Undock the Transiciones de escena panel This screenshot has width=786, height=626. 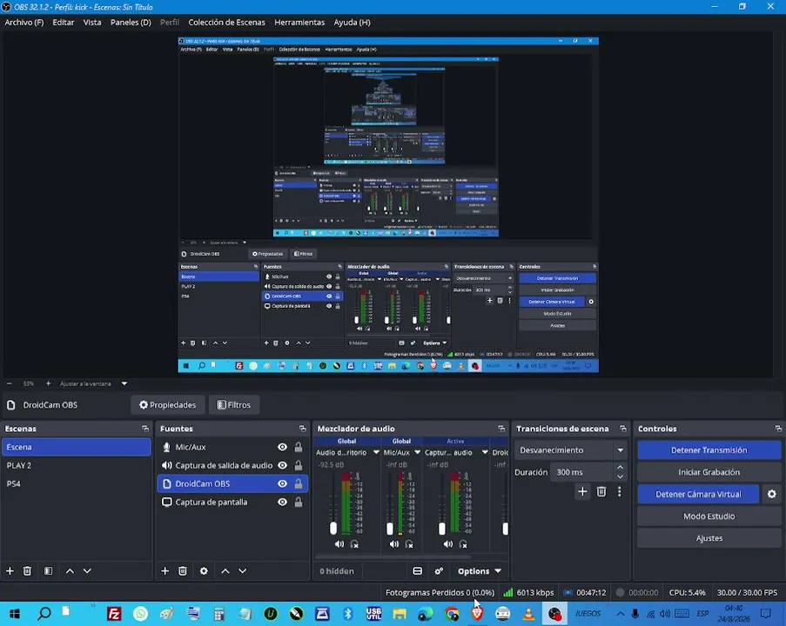tap(623, 429)
